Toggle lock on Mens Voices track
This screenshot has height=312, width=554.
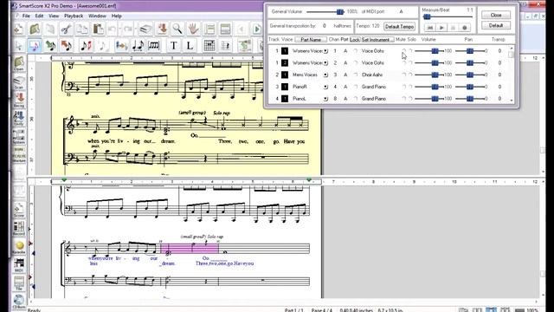tap(356, 75)
